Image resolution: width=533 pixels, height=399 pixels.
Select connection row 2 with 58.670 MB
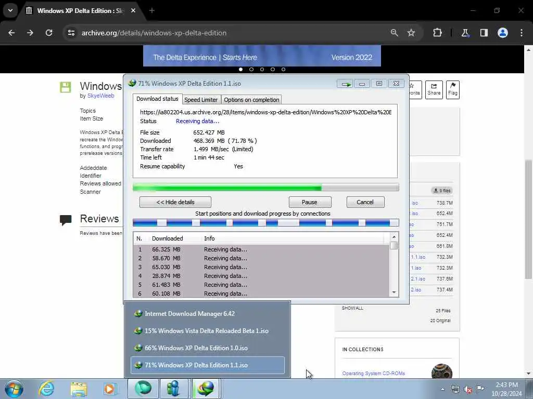click(x=262, y=258)
